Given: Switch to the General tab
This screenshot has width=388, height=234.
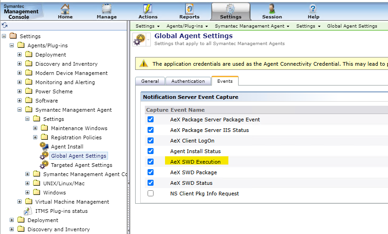Looking at the screenshot, I should tap(150, 81).
